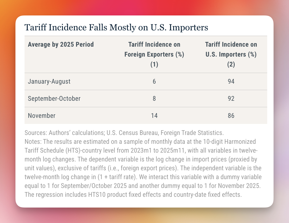Click the title "Tariff Incidence Falls Mostly on U.S. Importers"
The width and height of the screenshot is (289, 223).
pyautogui.click(x=116, y=28)
